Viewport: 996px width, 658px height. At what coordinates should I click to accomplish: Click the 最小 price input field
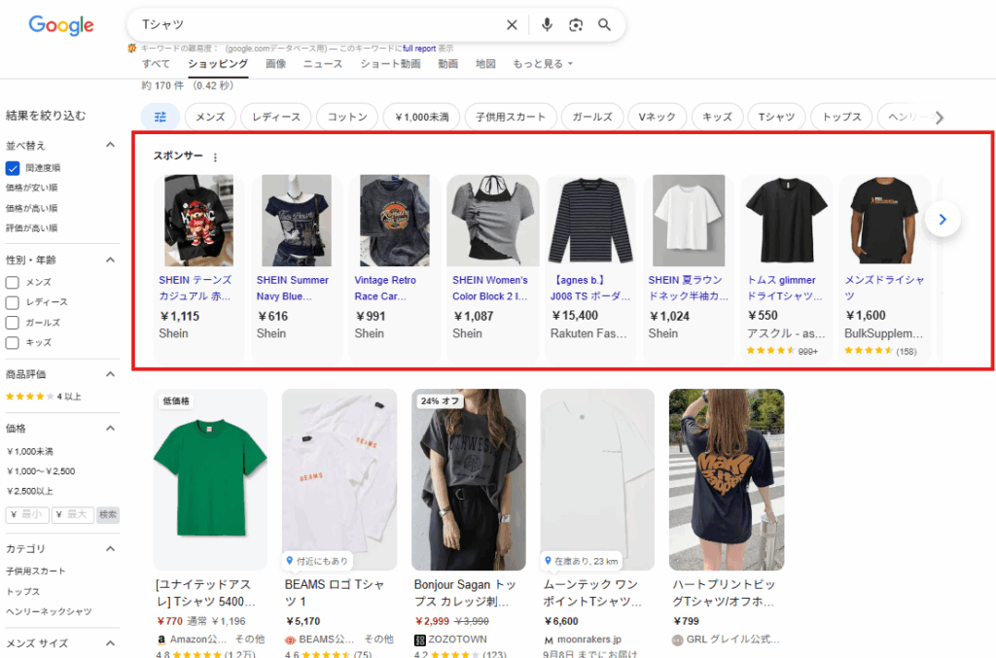[x=27, y=514]
